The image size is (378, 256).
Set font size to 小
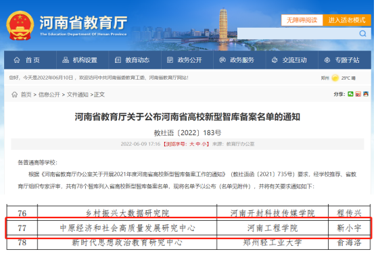pos(204,144)
